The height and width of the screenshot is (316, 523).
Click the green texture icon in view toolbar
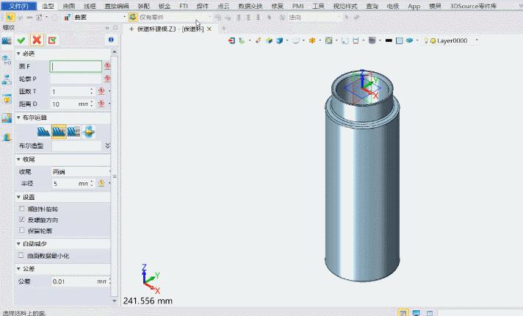[328, 40]
